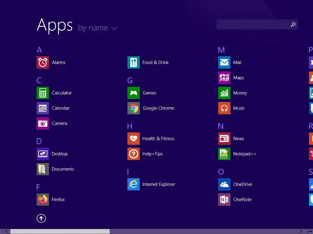
Task: Click the I group header letter
Action: click(128, 172)
